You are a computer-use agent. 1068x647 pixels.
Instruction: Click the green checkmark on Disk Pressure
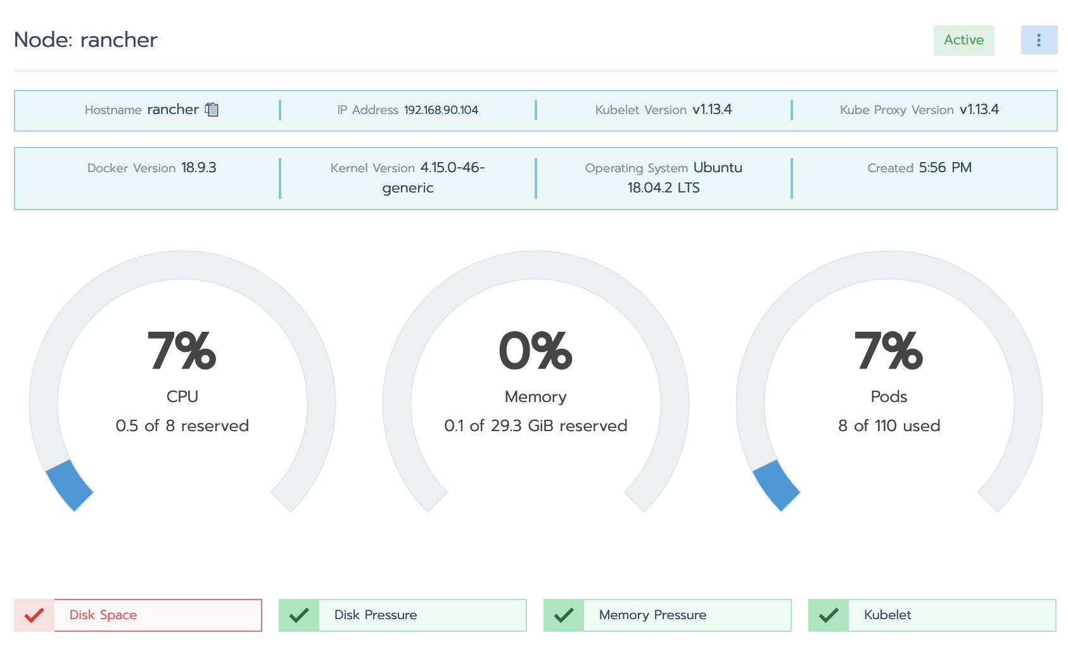coord(300,614)
